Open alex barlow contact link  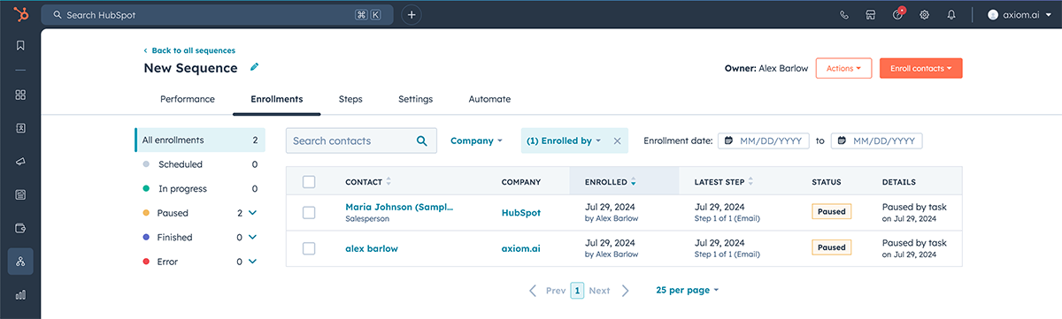pos(372,248)
